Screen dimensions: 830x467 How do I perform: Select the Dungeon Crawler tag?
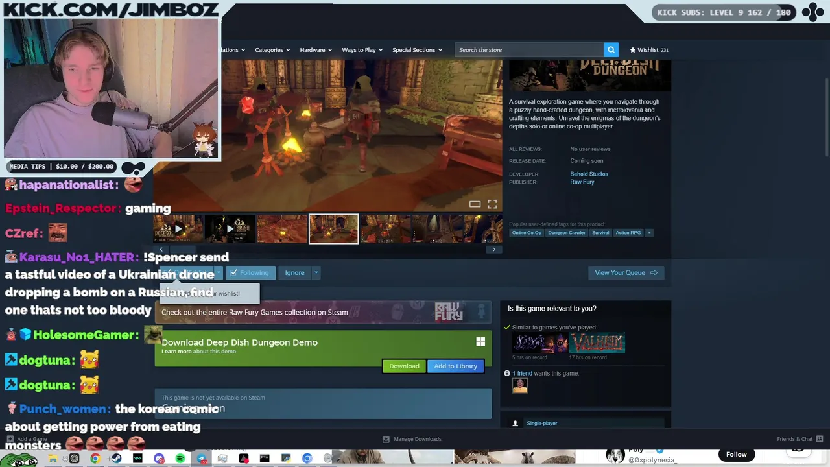pyautogui.click(x=567, y=233)
